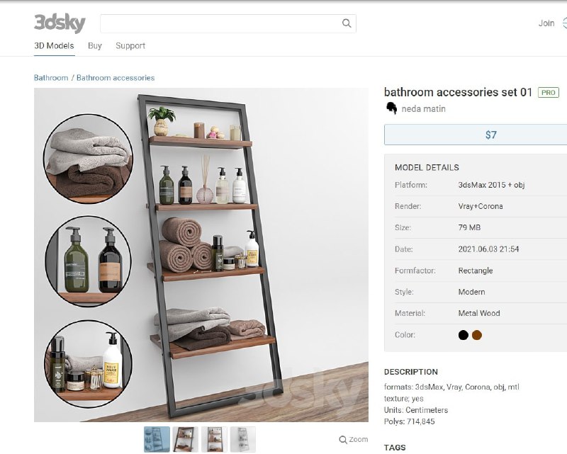
Task: Click the search magnifier icon
Action: tap(347, 23)
